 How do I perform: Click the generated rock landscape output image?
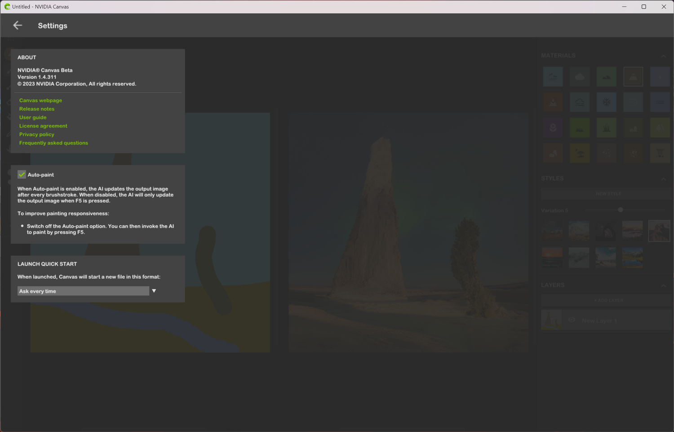408,232
